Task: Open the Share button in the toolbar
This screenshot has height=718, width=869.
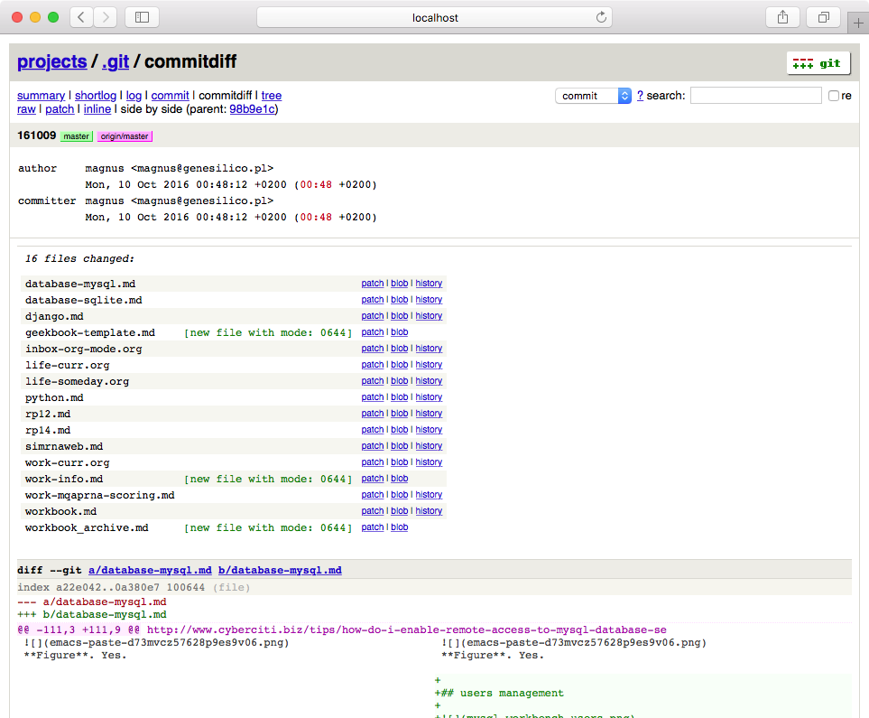Action: (782, 17)
